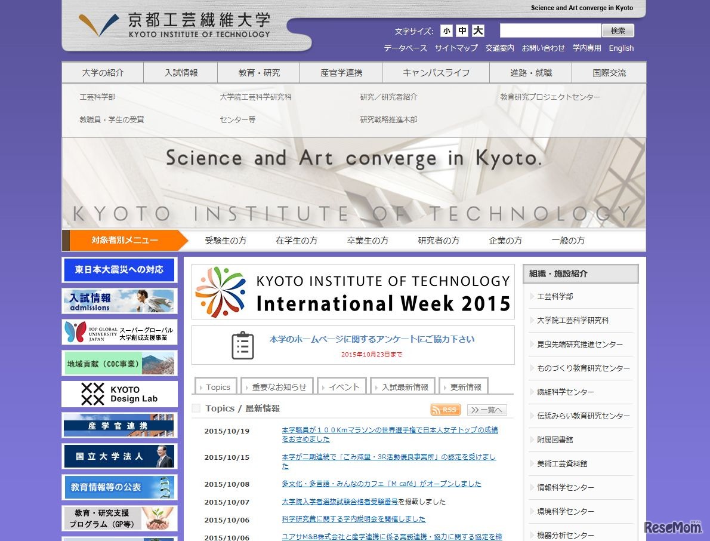This screenshot has height=541, width=710.
Task: Open the English page link
Action: point(622,48)
